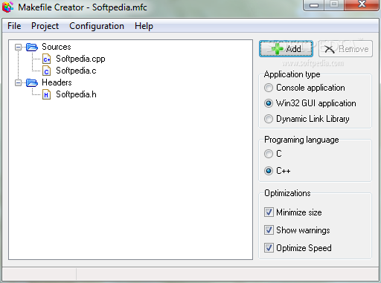Choose C as programming language
This screenshot has height=283, width=381.
tap(269, 154)
